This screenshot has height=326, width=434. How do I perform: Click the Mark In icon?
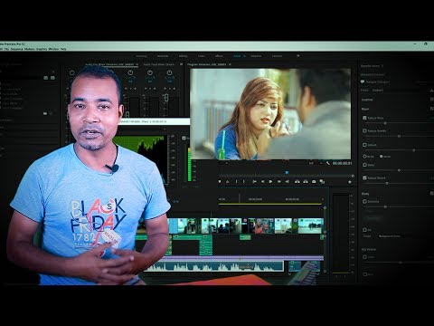236,181
